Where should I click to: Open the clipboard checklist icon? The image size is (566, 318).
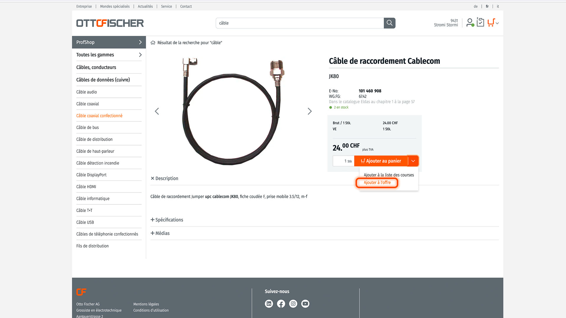point(480,22)
